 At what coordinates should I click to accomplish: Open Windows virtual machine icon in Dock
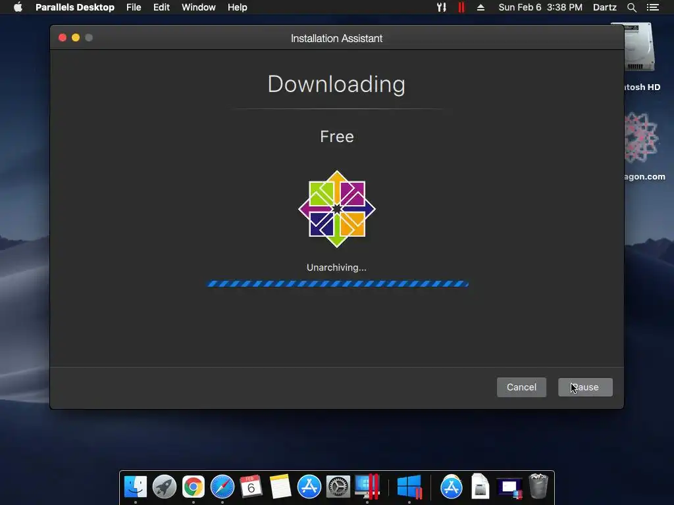click(409, 487)
